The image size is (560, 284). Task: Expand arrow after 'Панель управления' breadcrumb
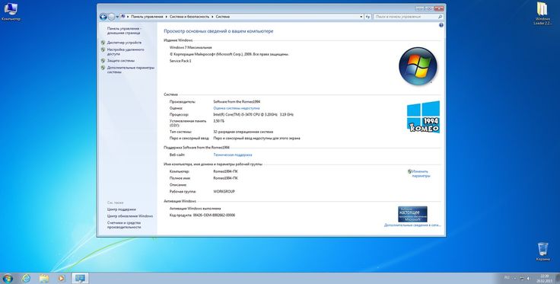point(166,17)
